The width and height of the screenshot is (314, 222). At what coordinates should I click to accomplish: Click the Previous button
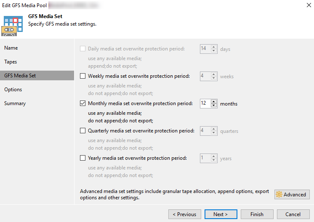pos(184,214)
